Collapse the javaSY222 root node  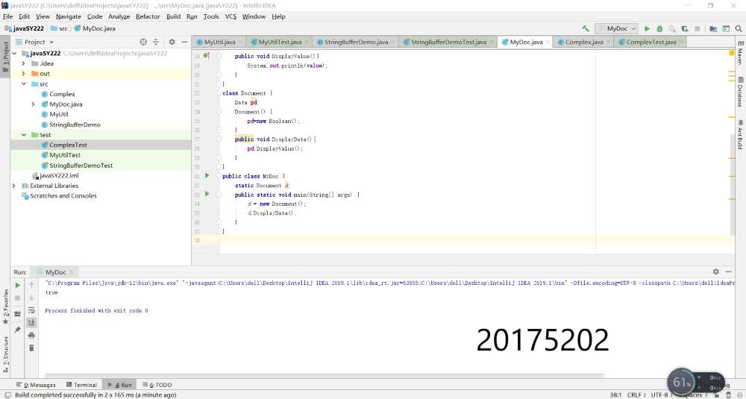pyautogui.click(x=15, y=53)
